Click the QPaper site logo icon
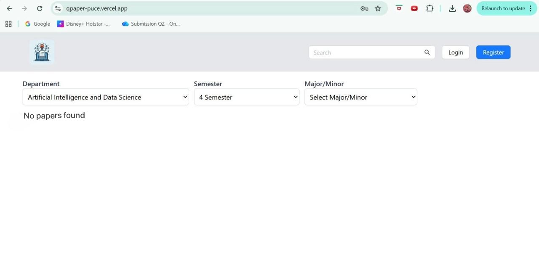The image size is (539, 264). point(42,52)
